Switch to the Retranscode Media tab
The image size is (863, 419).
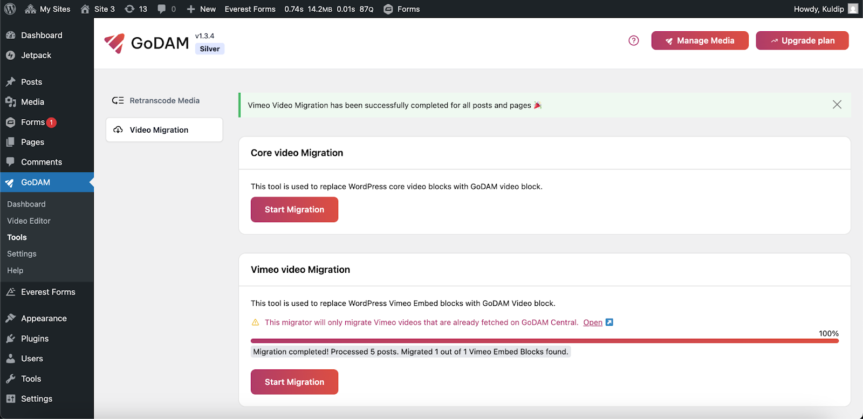(164, 101)
